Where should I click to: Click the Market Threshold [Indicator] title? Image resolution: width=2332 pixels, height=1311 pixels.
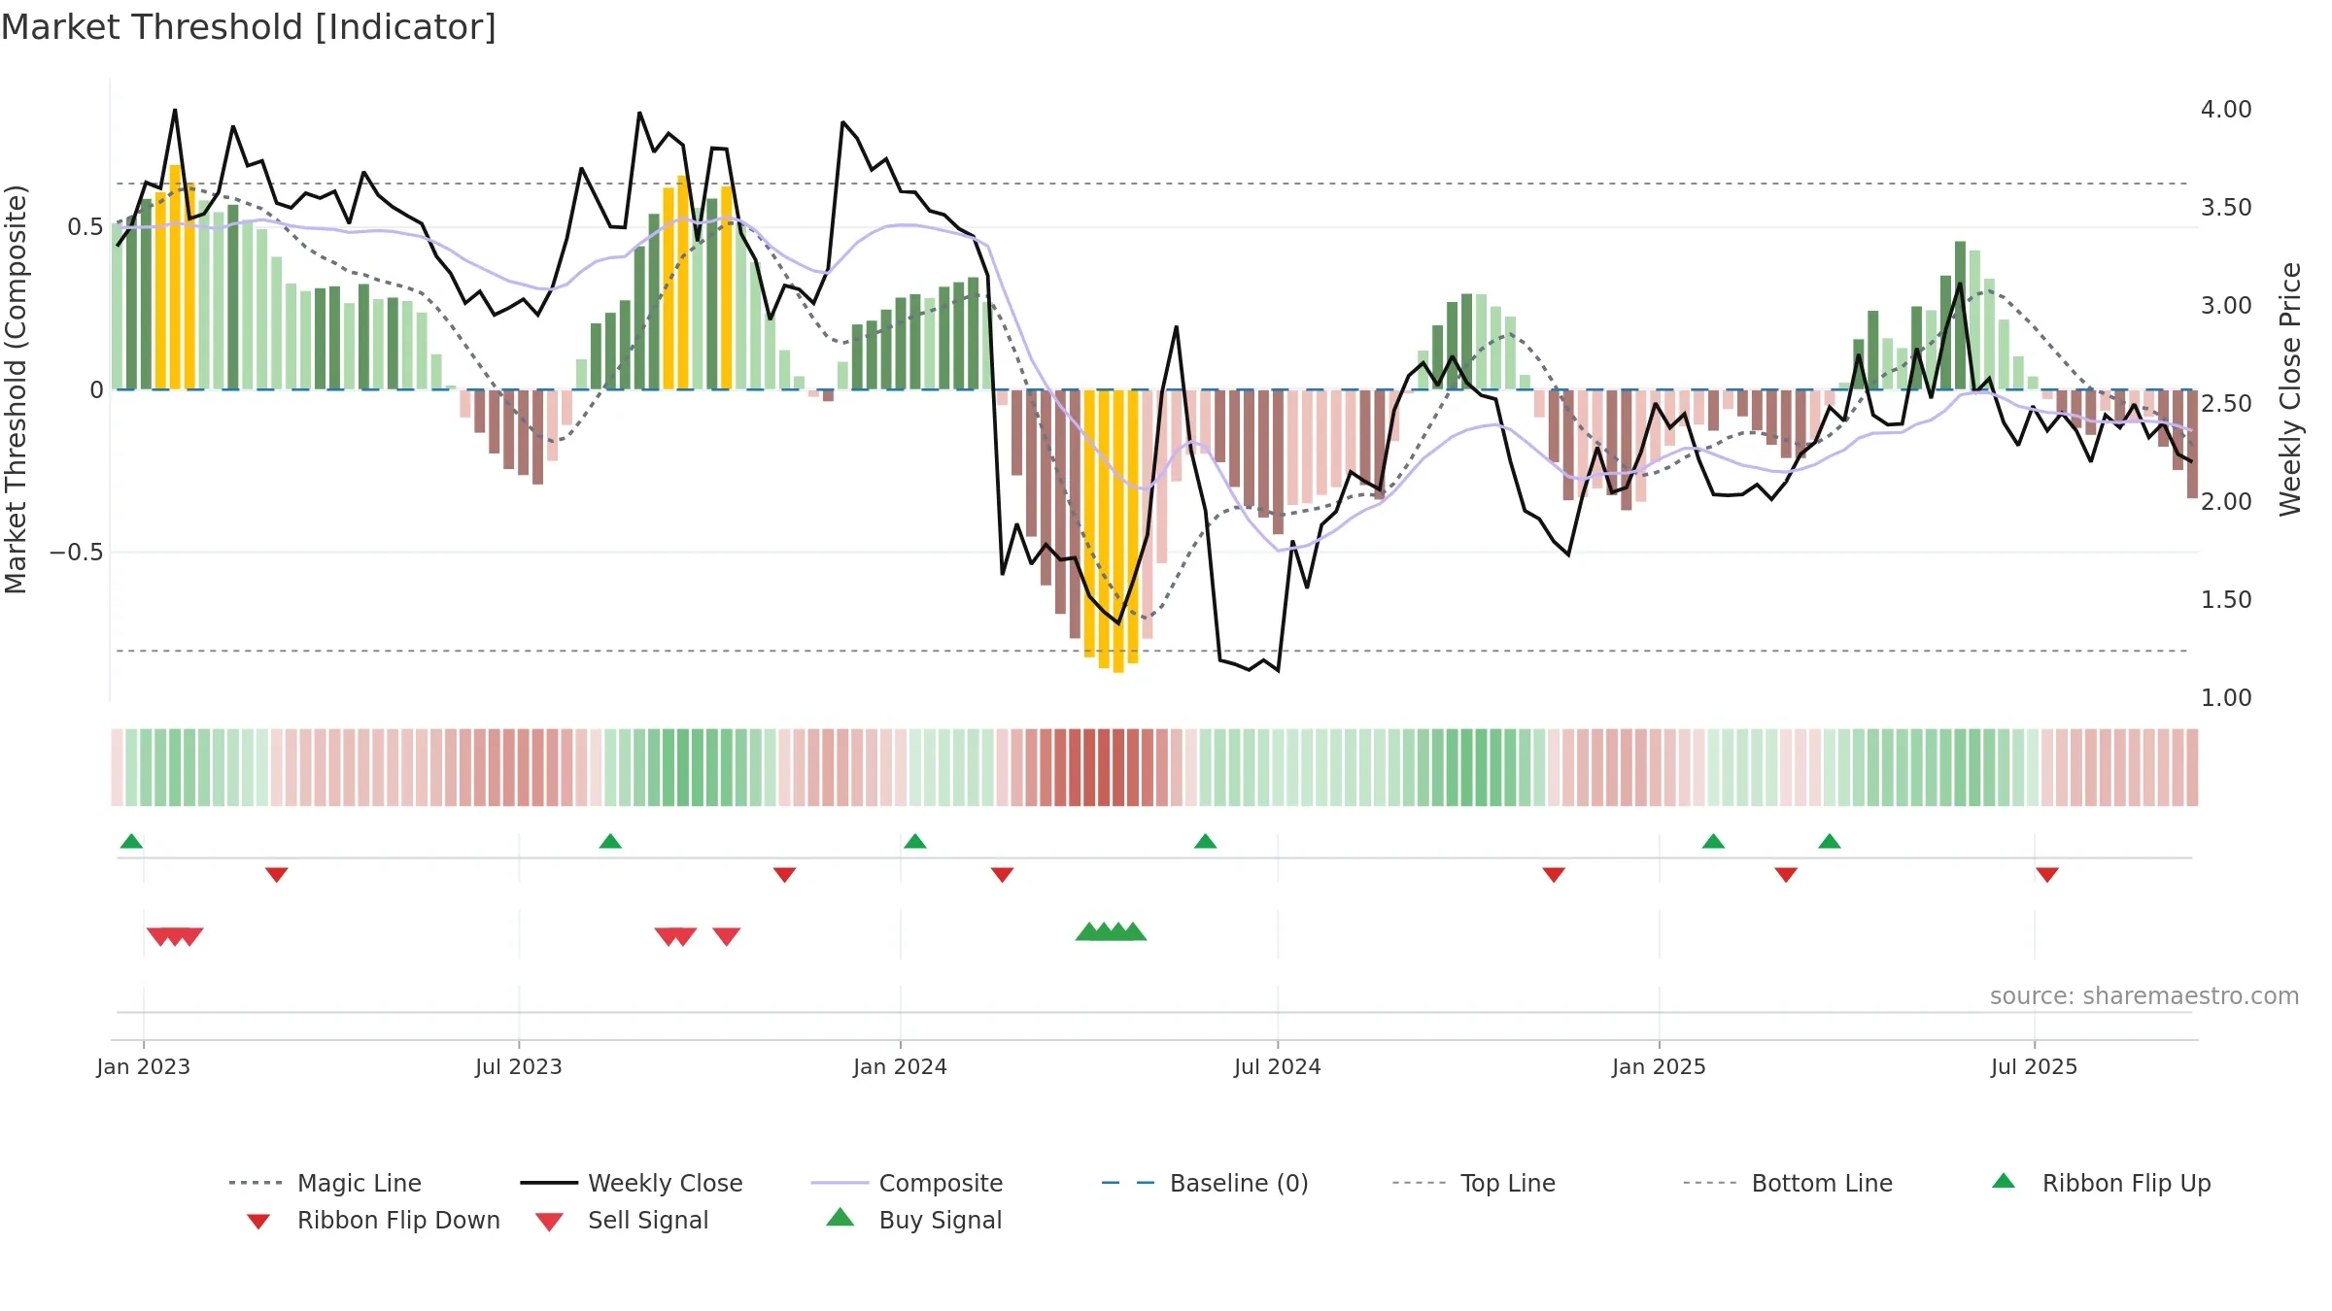pyautogui.click(x=249, y=27)
